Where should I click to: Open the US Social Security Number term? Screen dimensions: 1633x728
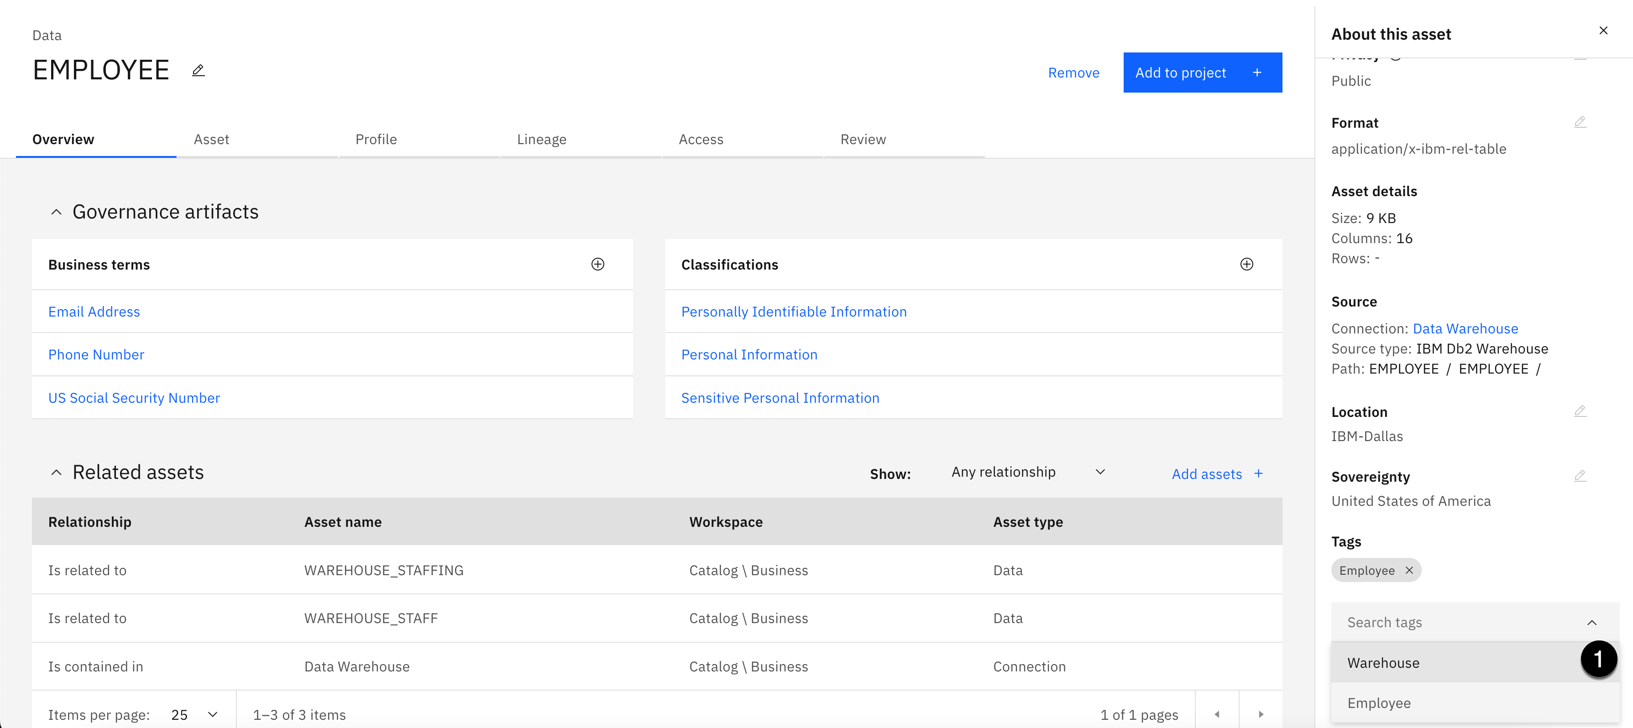tap(134, 398)
